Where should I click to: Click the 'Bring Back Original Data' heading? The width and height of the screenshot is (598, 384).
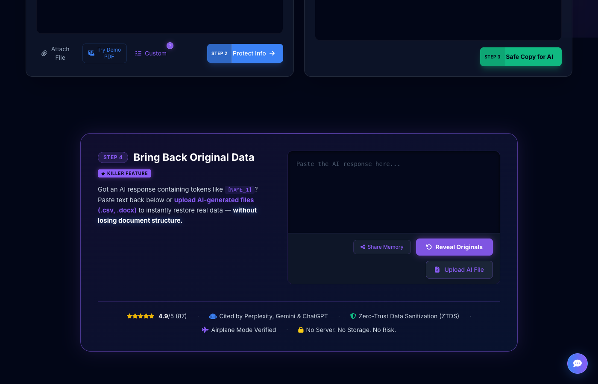tap(194, 157)
